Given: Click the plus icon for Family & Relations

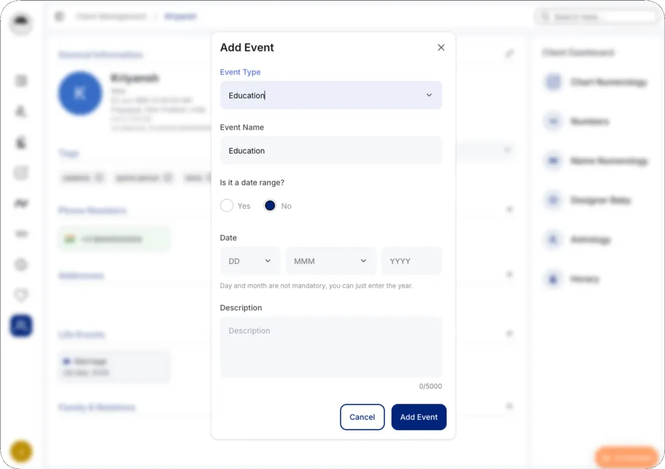Looking at the screenshot, I should [509, 406].
